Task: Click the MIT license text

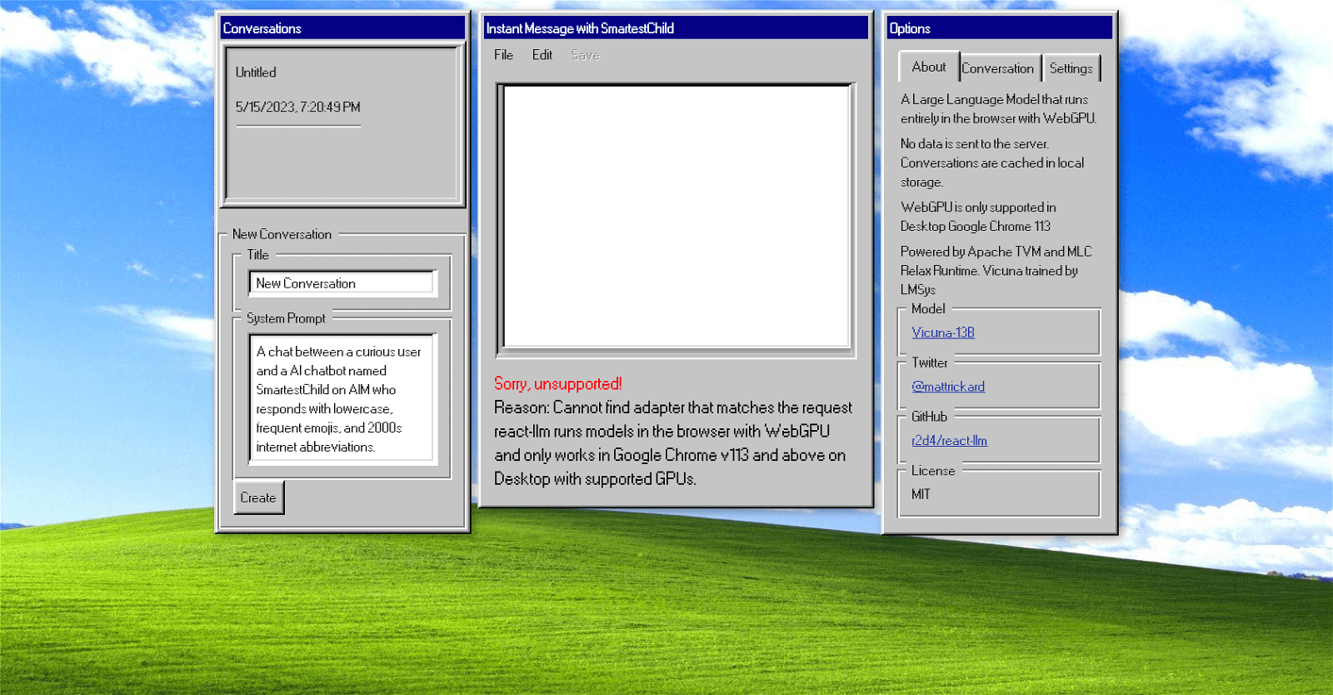Action: [921, 494]
